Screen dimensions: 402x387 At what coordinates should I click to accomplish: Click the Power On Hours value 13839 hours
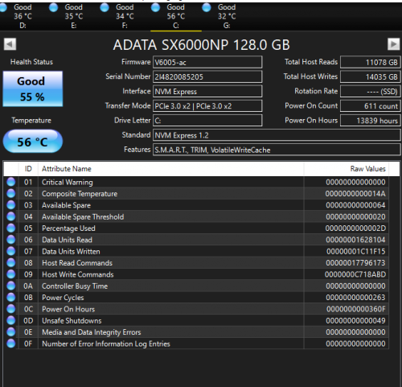coord(371,121)
